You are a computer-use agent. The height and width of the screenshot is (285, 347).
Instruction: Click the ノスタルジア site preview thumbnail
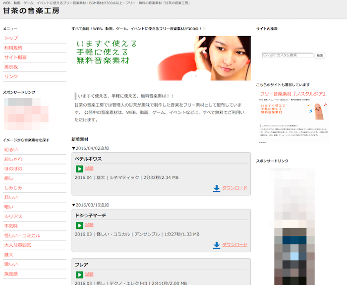click(293, 120)
